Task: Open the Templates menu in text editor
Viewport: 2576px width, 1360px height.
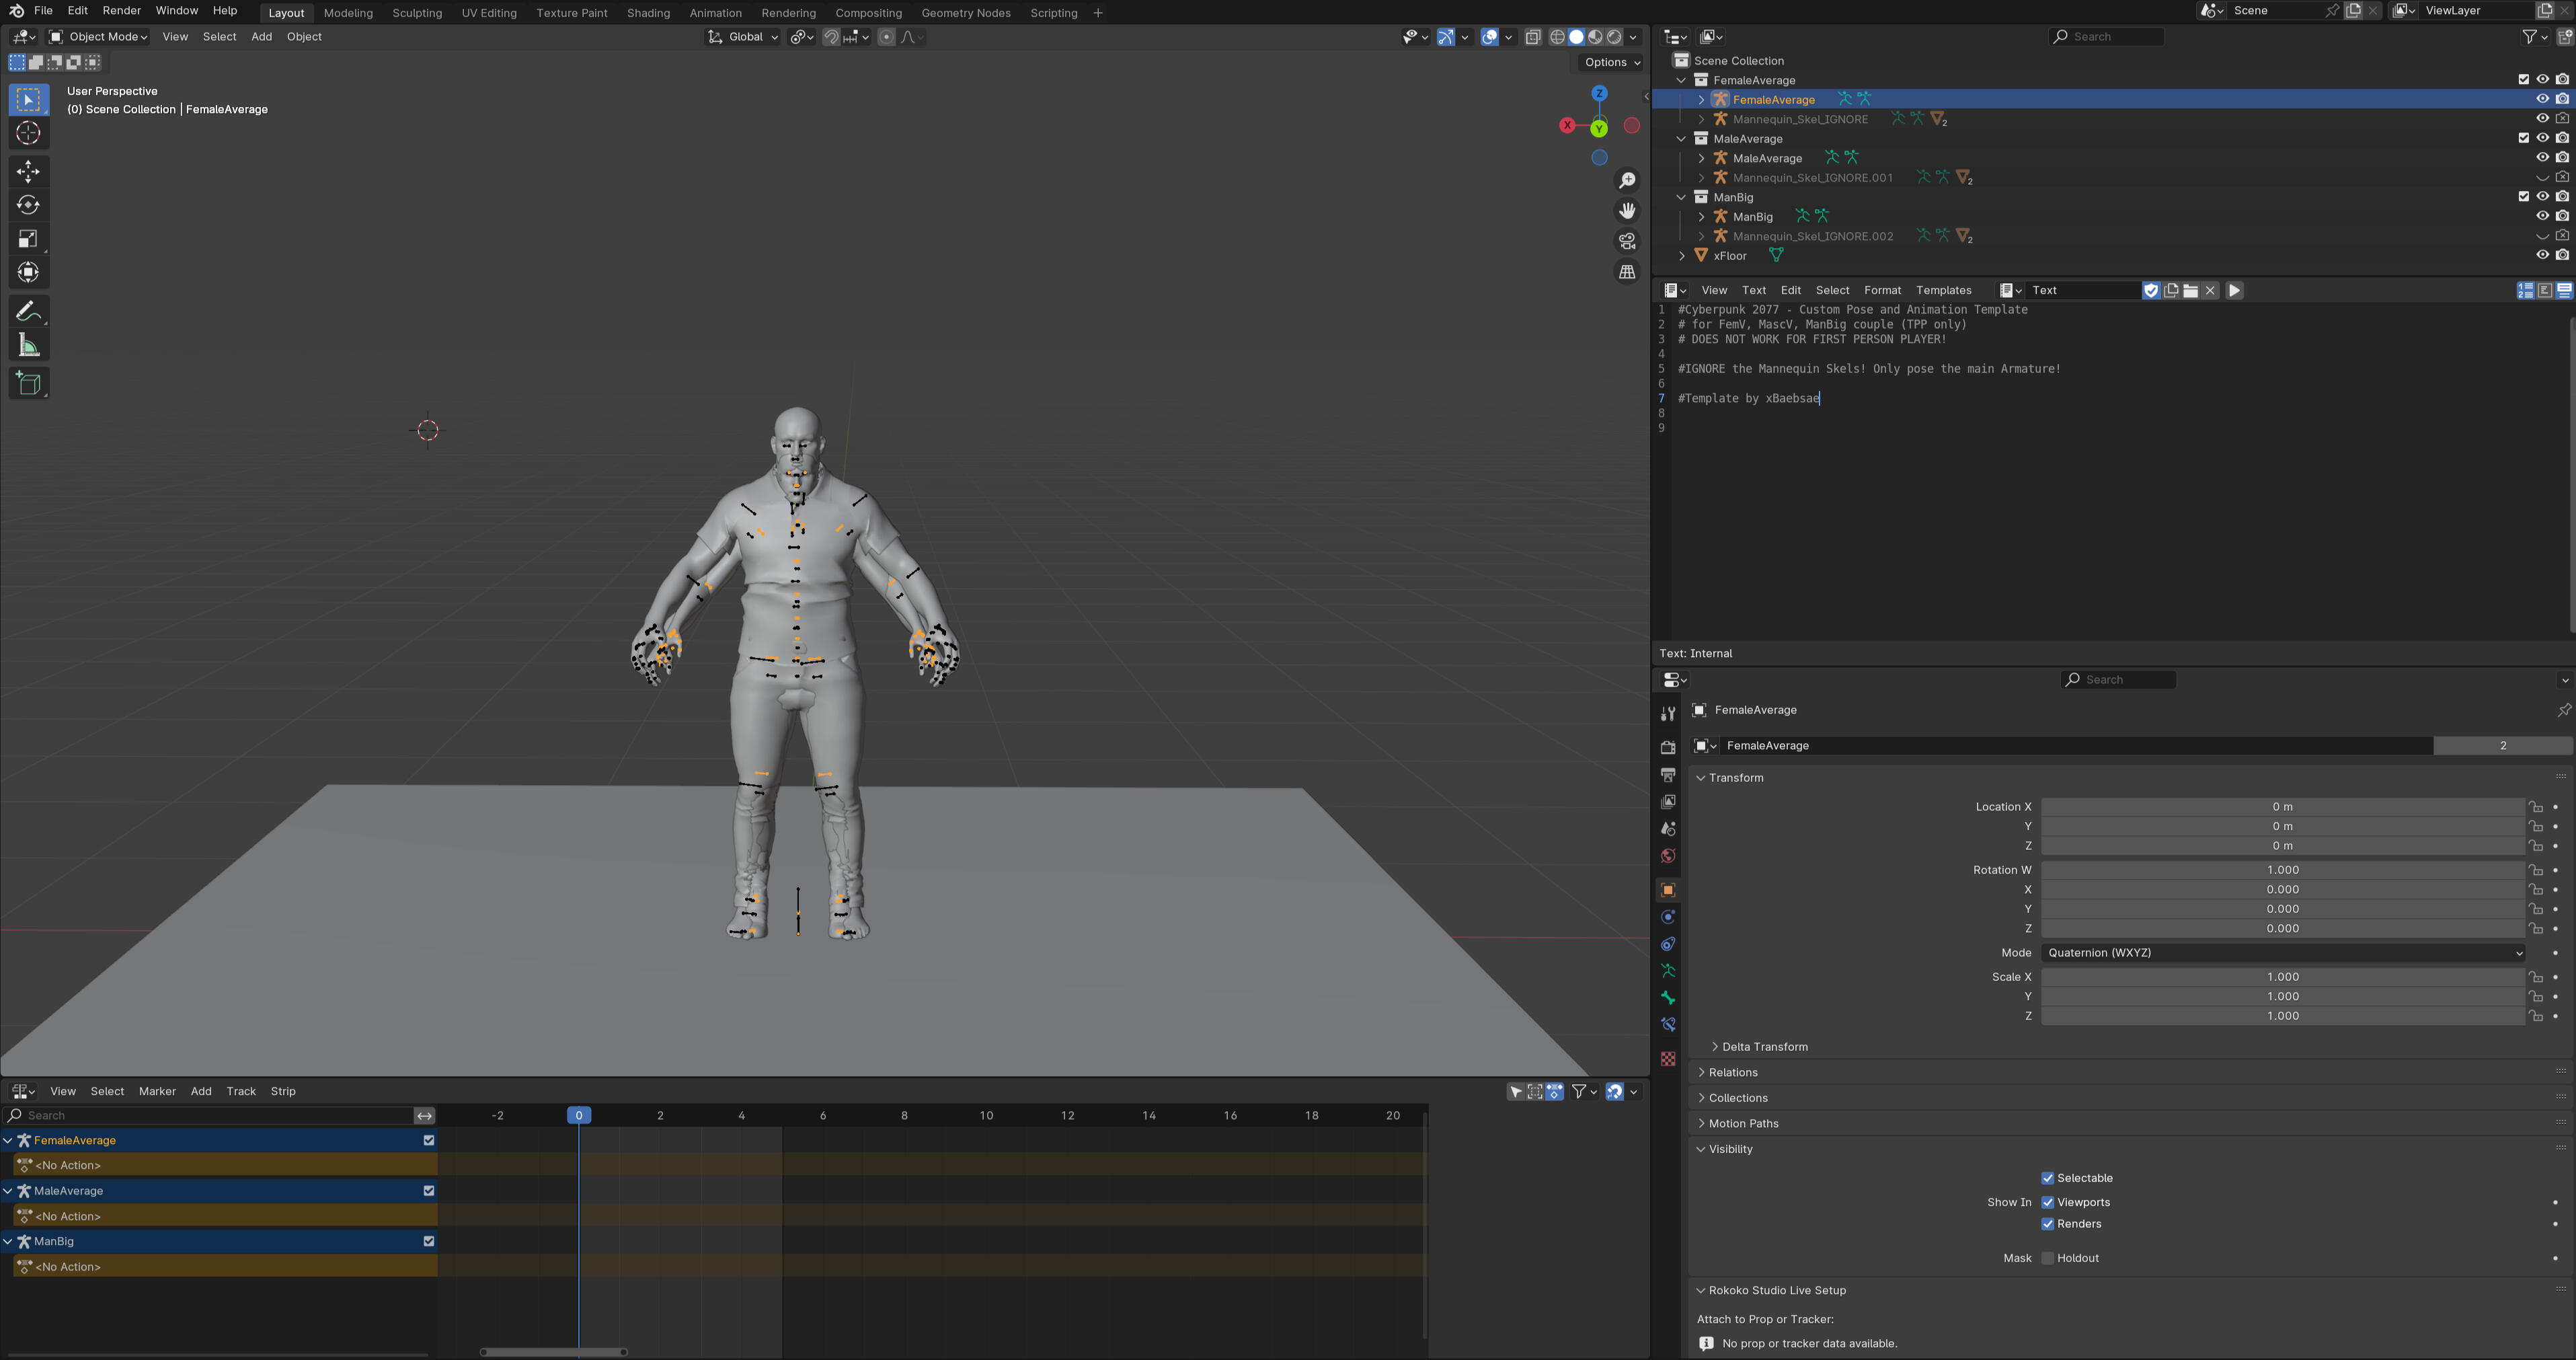Action: [x=1942, y=290]
